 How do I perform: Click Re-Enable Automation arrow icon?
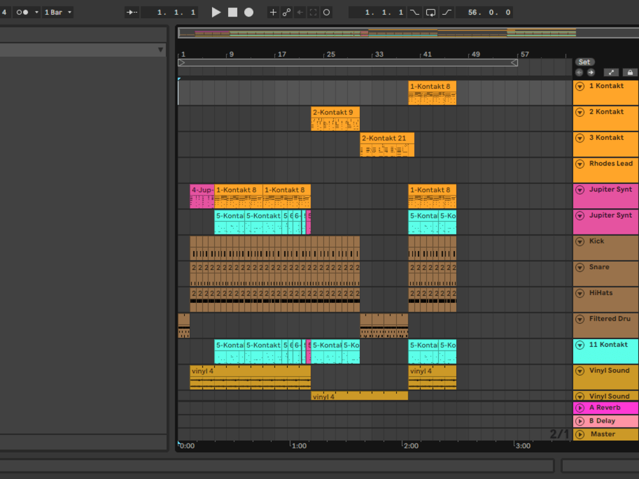[300, 12]
